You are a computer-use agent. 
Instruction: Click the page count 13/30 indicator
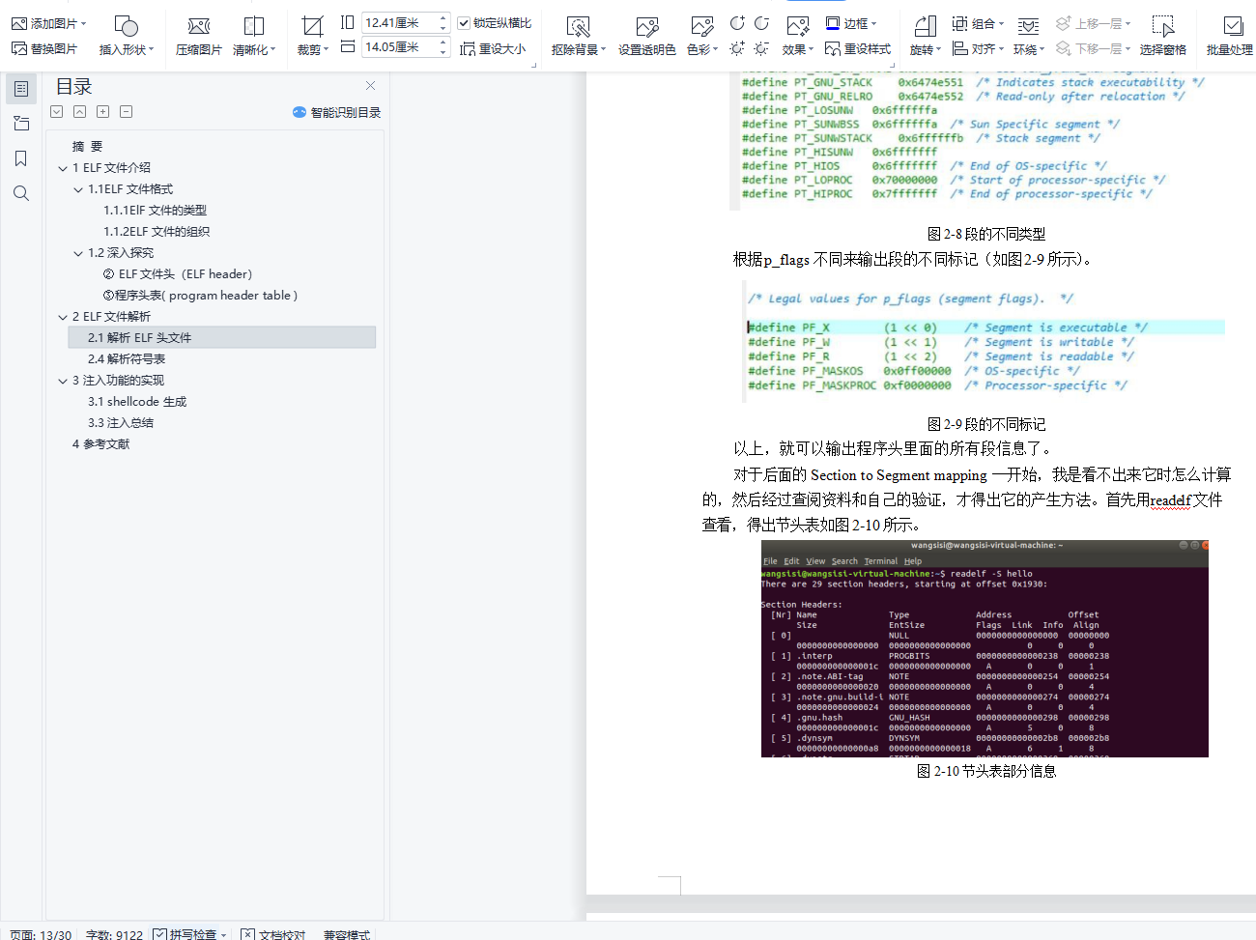coord(41,934)
